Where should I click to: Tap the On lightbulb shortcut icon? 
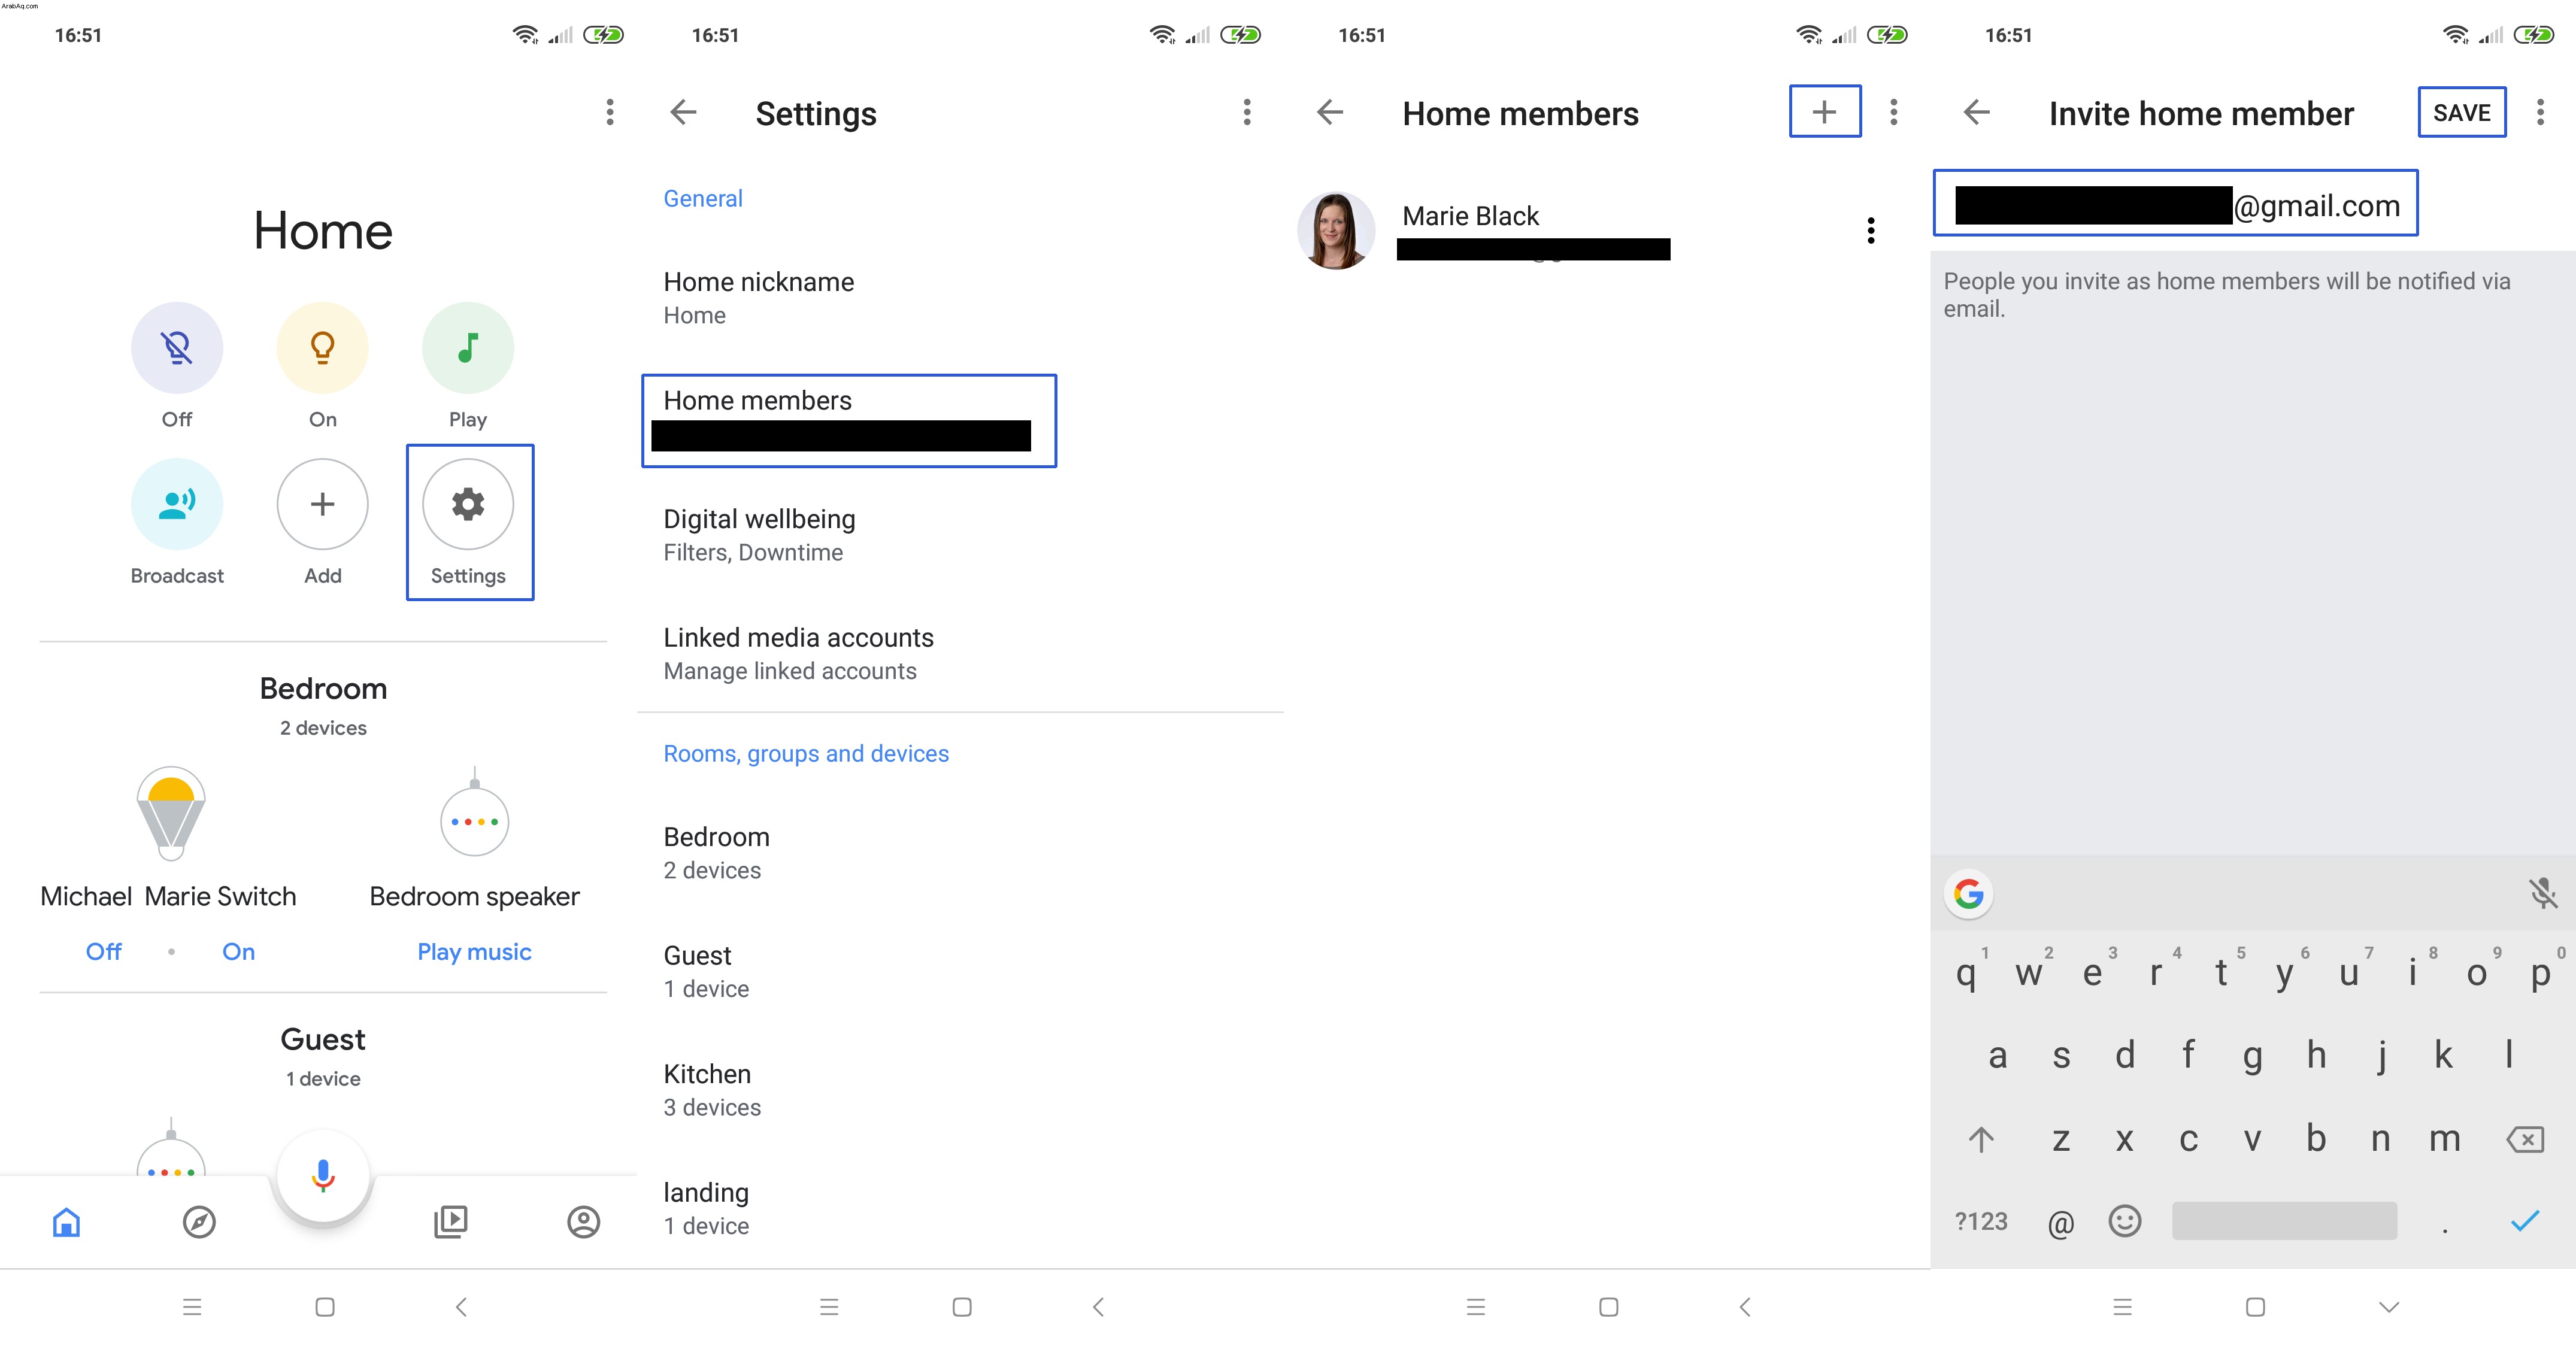(322, 347)
